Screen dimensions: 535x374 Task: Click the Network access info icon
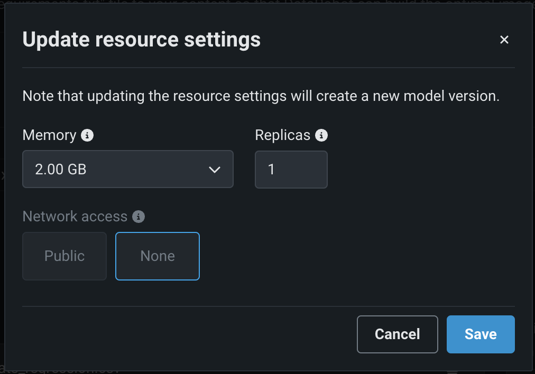[x=139, y=217]
